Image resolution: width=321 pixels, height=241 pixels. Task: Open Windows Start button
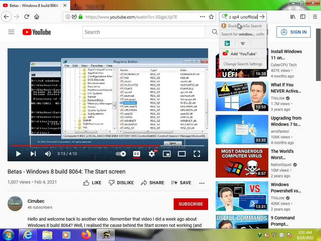point(8,235)
